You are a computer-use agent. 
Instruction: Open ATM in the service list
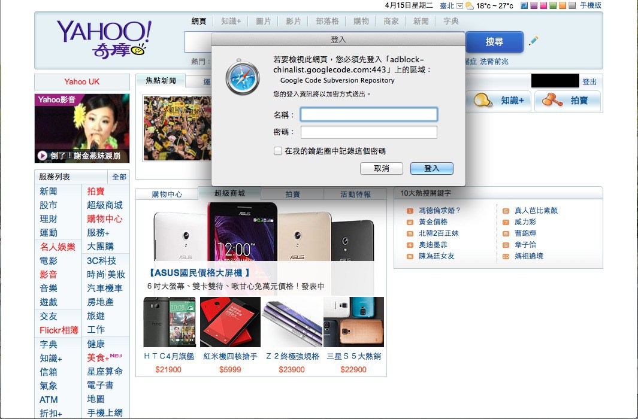click(49, 399)
